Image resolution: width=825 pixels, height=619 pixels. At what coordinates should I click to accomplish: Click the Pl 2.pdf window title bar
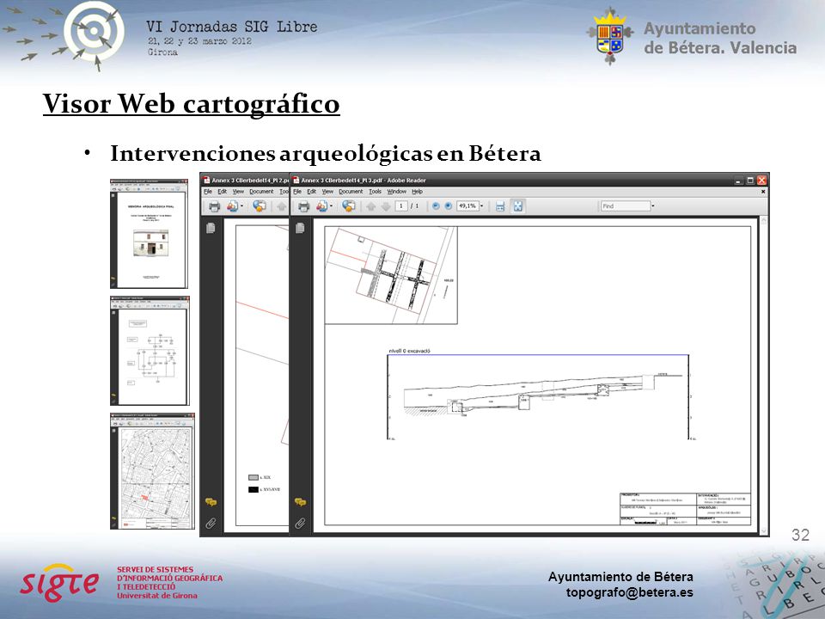click(x=245, y=180)
